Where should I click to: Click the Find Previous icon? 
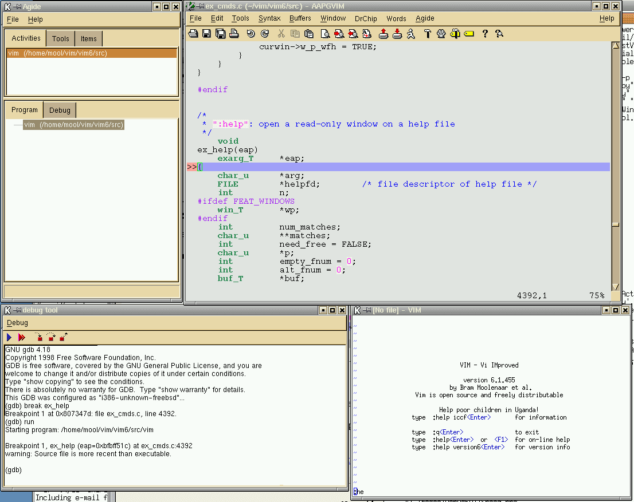point(353,34)
